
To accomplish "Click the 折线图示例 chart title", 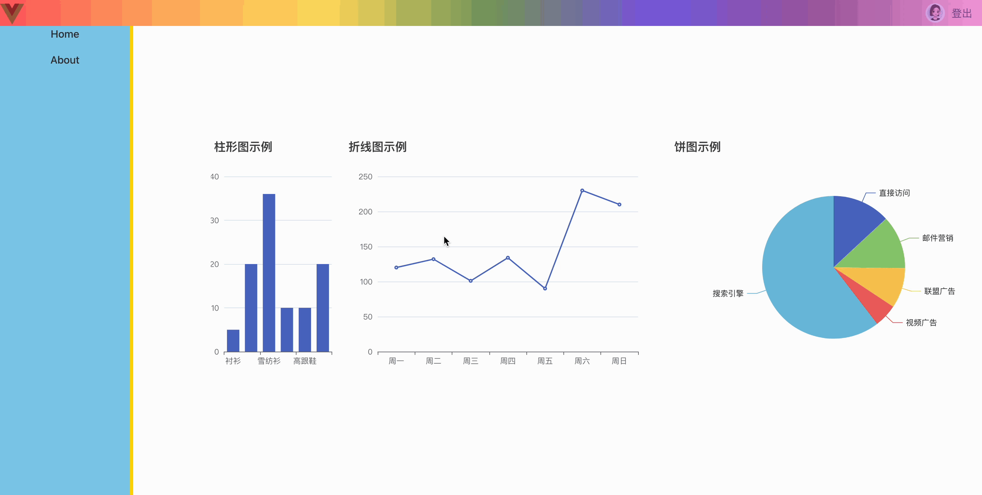I will (377, 147).
